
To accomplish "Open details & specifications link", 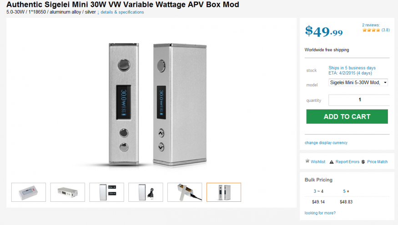I will pos(122,12).
